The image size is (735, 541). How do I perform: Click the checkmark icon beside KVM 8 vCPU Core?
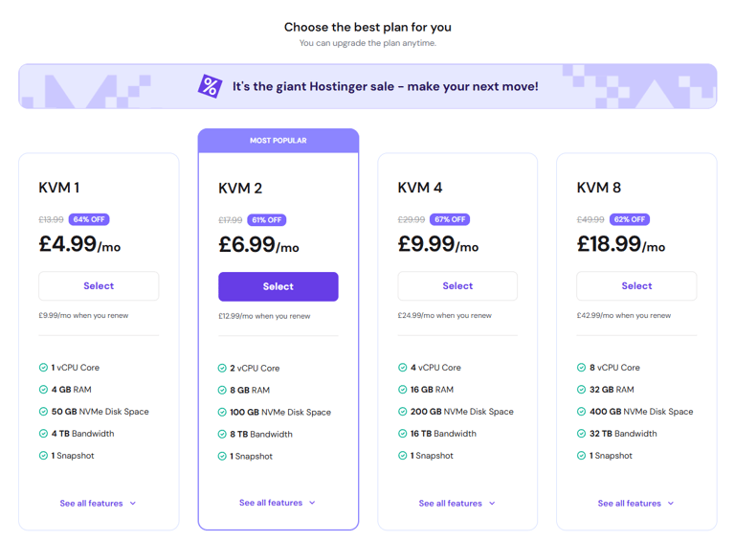(581, 368)
